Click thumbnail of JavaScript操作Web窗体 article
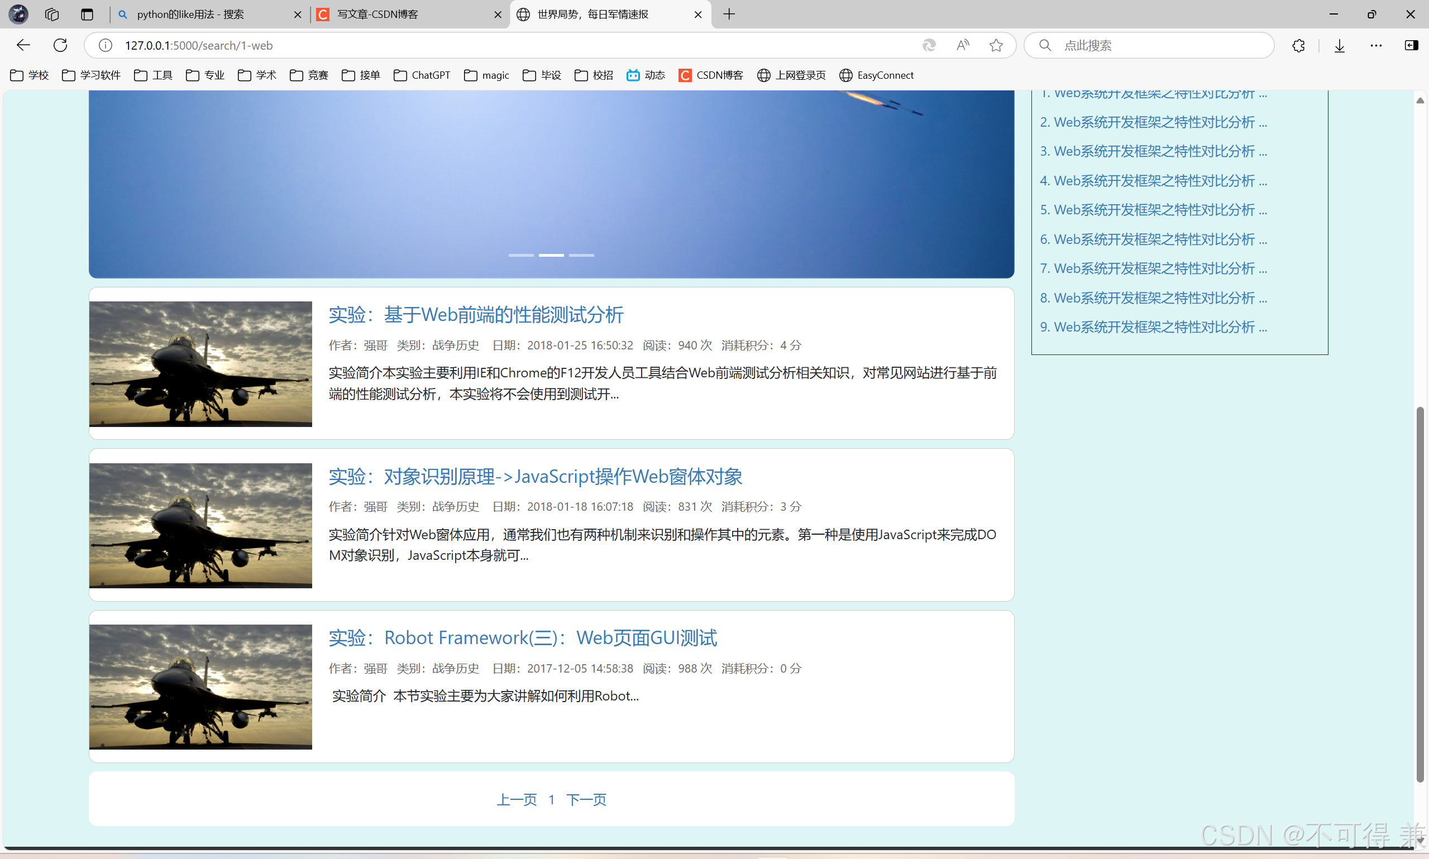This screenshot has height=859, width=1429. point(200,526)
